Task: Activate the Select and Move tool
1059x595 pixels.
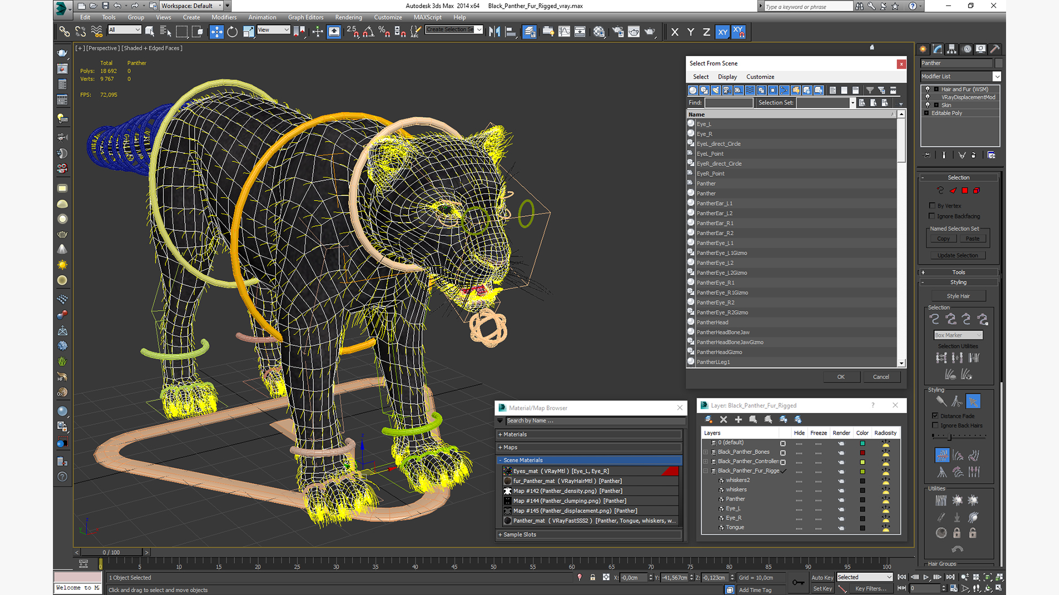Action: (217, 32)
